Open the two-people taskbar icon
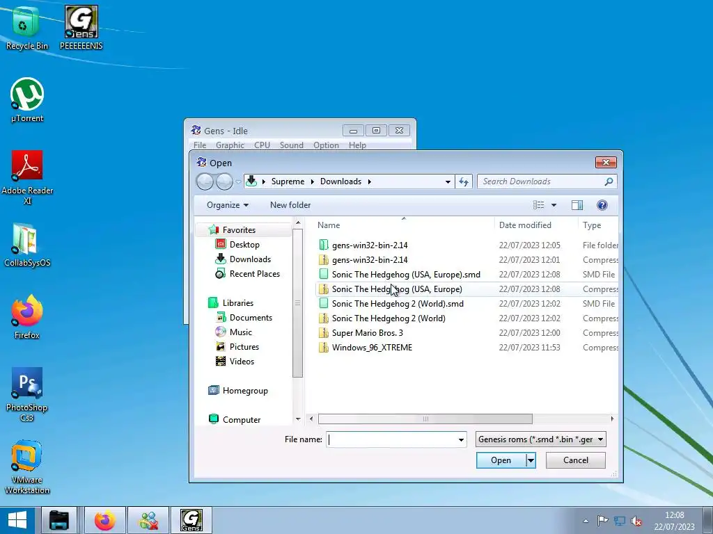713x534 pixels. 149,520
